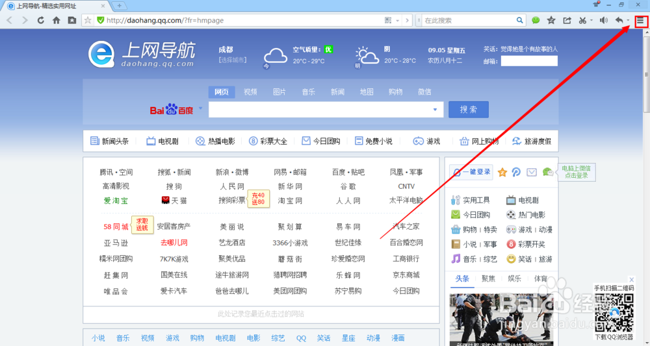Expand the undo closed tabs dropdown arrow

(x=628, y=20)
